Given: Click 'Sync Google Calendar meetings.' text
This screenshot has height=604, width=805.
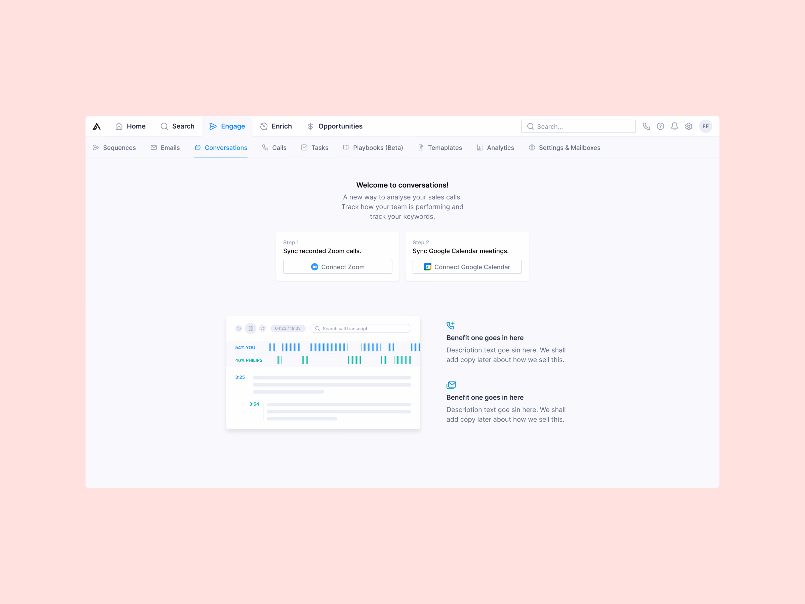Looking at the screenshot, I should pyautogui.click(x=461, y=251).
